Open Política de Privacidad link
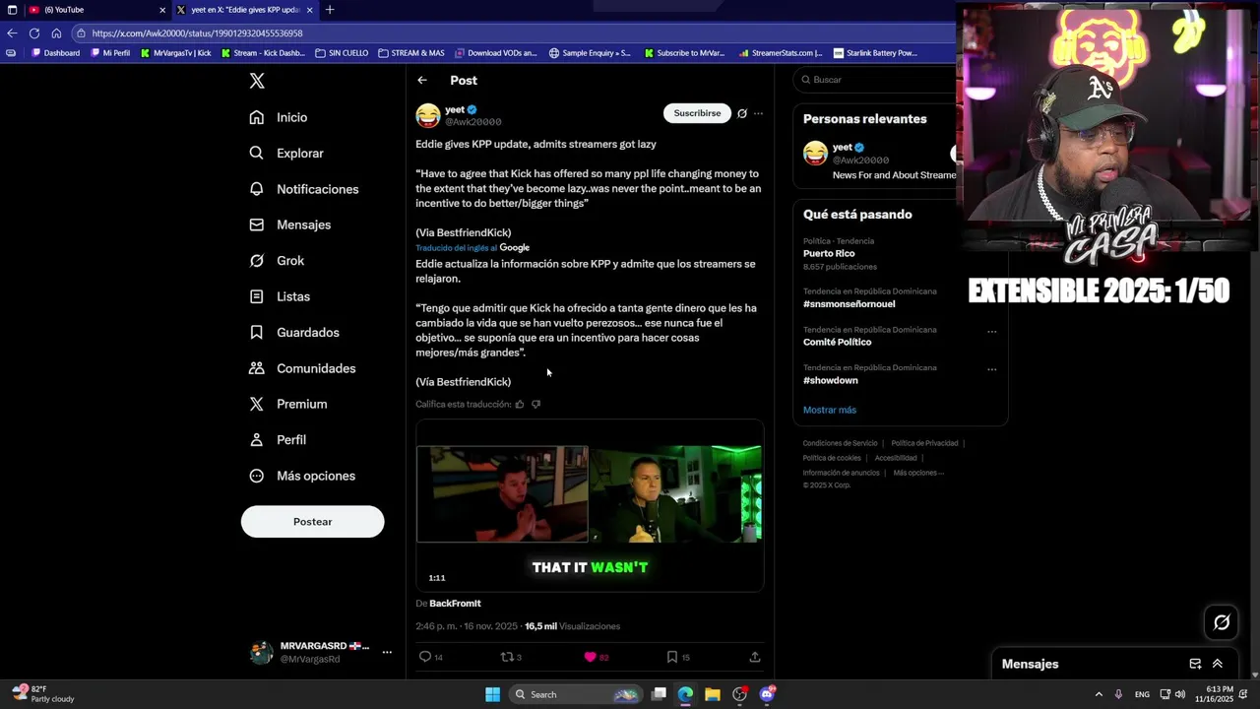The height and width of the screenshot is (709, 1260). click(x=924, y=443)
